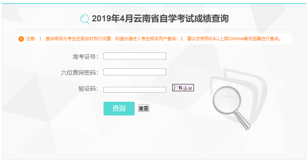
Task: Click the 2019年4月云南省自学考试成绩查询 heading
Action: click(160, 19)
